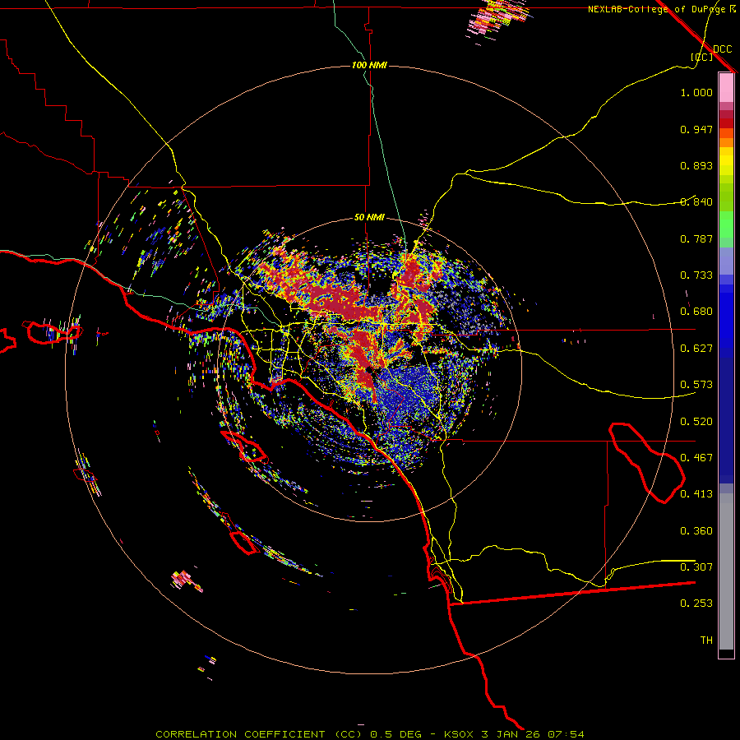Screen dimensions: 740x740
Task: Click the 0.413 legend value
Action: point(696,494)
